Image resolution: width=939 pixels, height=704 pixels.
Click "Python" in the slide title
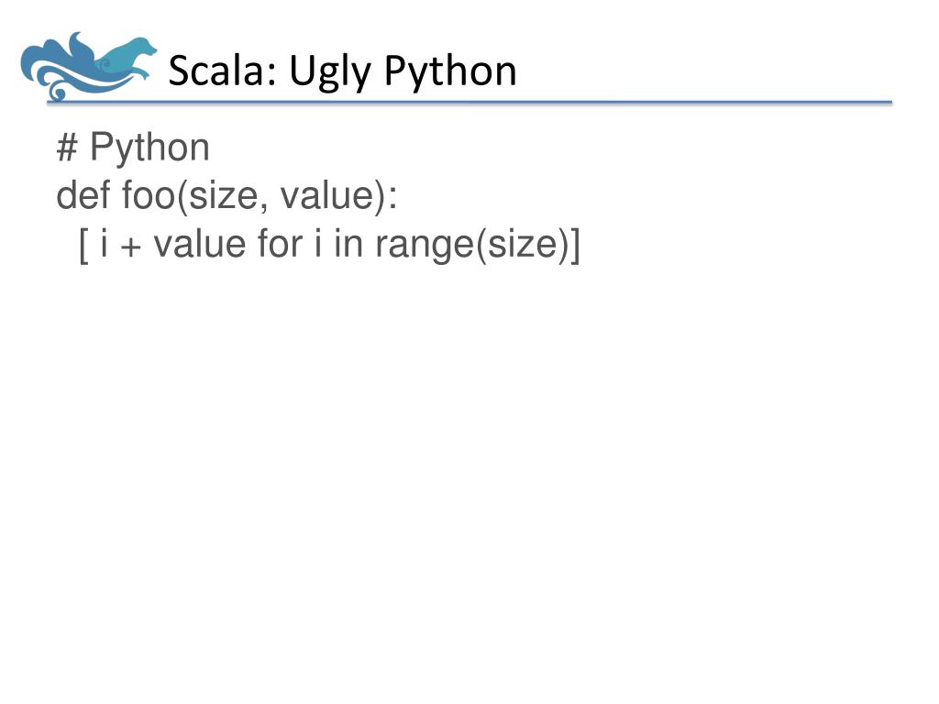point(450,72)
